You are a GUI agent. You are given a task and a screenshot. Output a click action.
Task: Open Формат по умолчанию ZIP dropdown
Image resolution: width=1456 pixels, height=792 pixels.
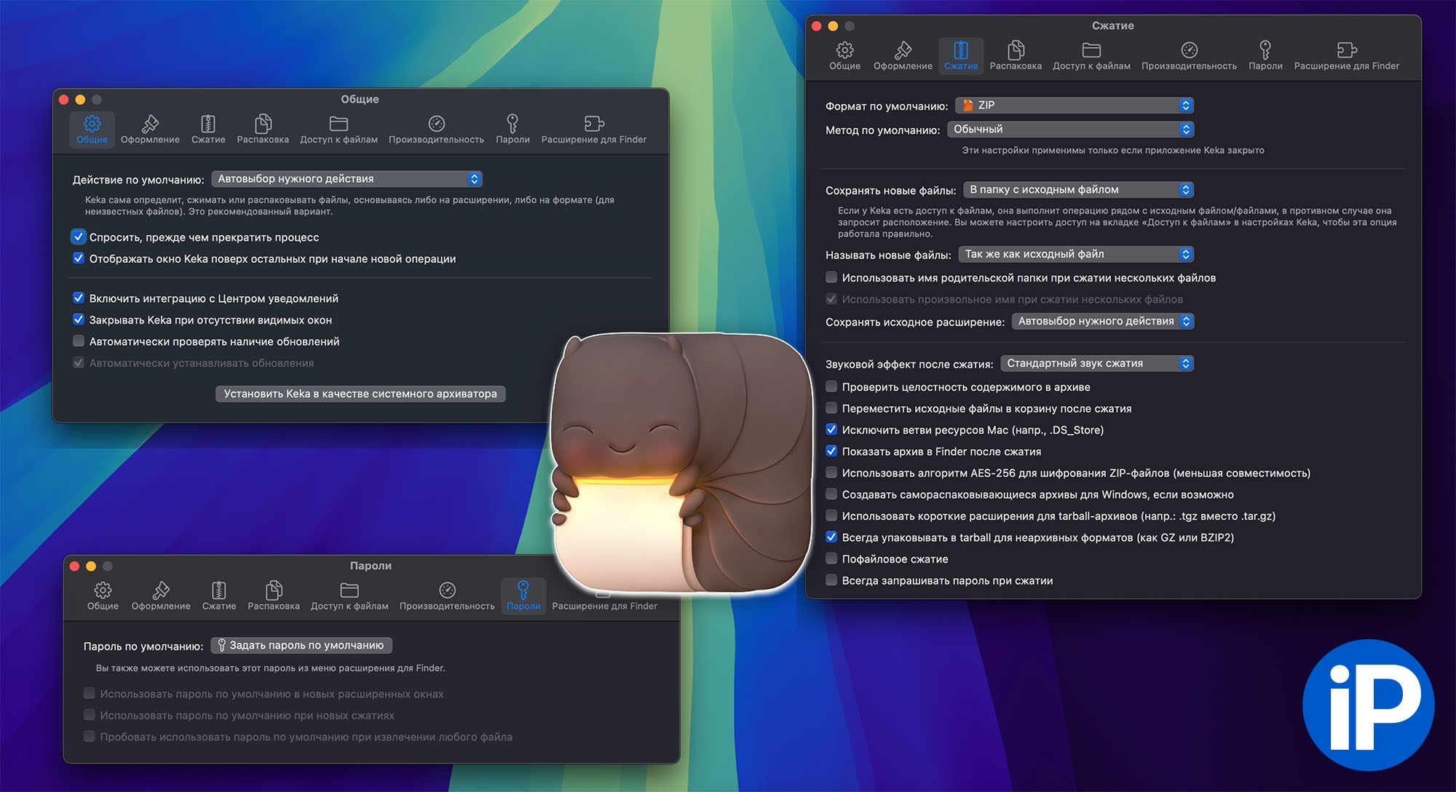pyautogui.click(x=1075, y=106)
